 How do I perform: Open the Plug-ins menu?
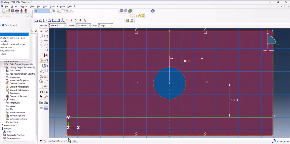61,6
